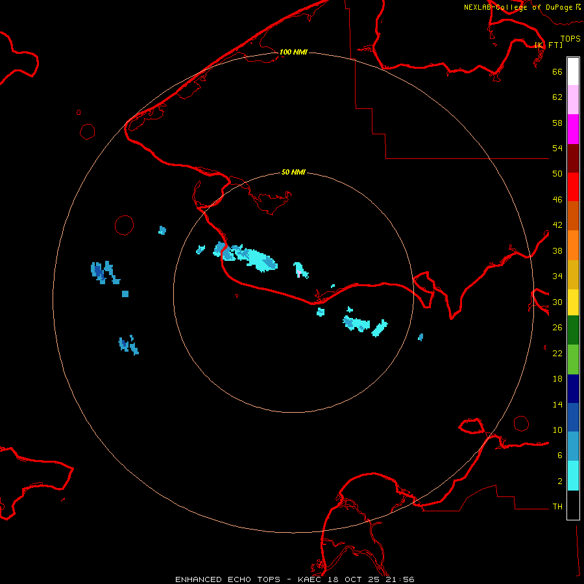
Task: Select the '66' legend value
Action: coord(557,71)
